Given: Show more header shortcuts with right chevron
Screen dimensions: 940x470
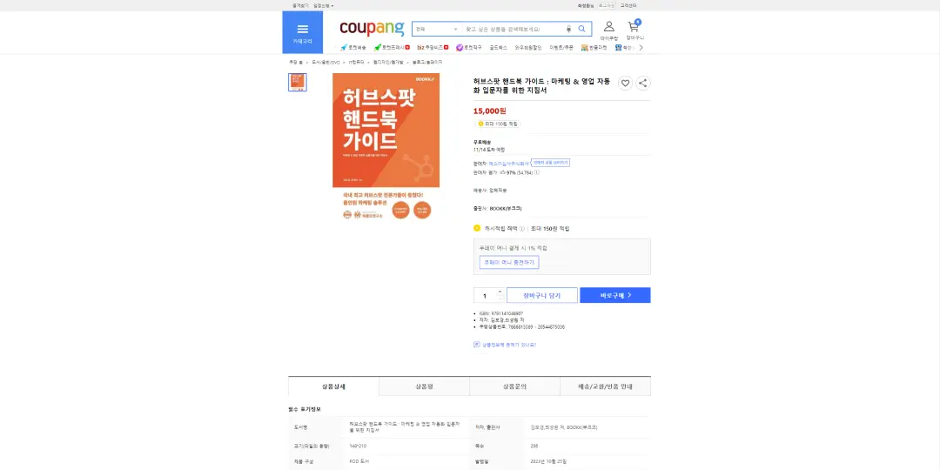Looking at the screenshot, I should (641, 47).
